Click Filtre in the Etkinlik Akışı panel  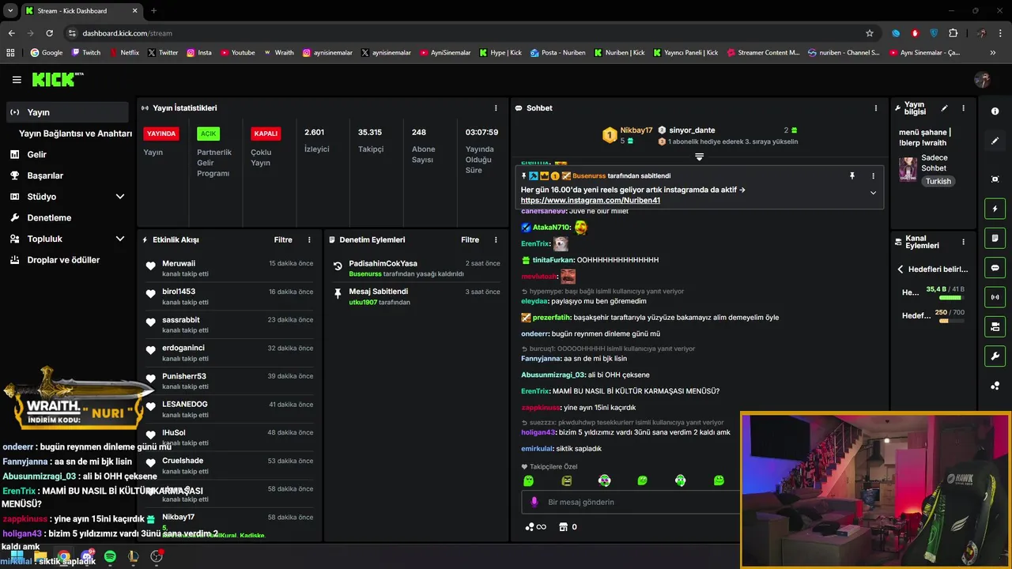pos(283,239)
